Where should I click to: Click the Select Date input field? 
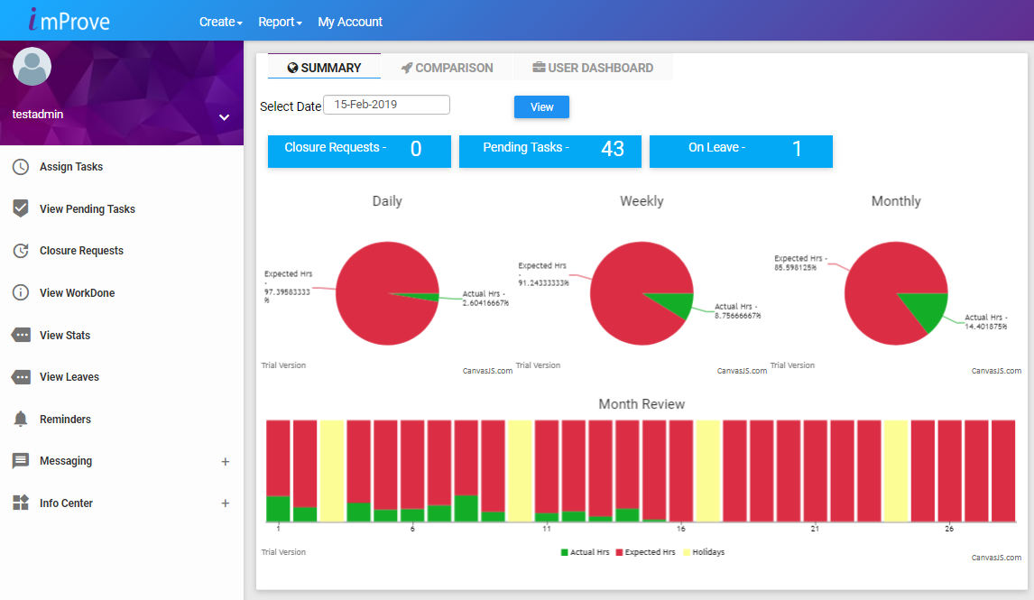[386, 105]
